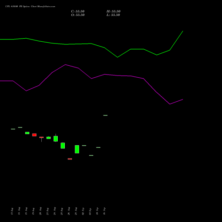Click the '03 Sep' date axis label
Viewport: 222px width, 222px height.
[90, 211]
